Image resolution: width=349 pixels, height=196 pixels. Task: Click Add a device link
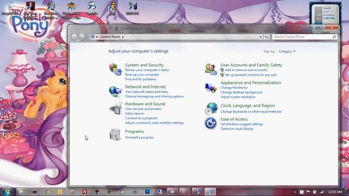(135, 114)
